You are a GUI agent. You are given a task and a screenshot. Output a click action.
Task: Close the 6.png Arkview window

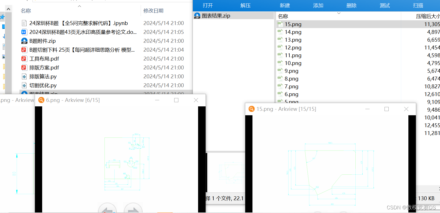(196, 100)
